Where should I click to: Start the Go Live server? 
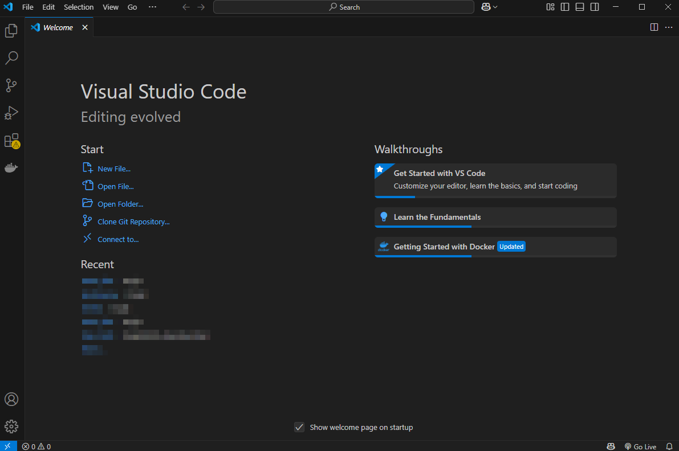640,446
